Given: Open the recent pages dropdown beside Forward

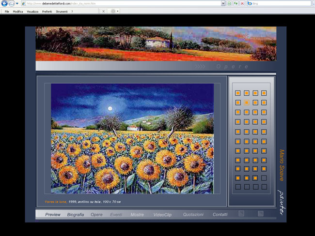Looking at the screenshot, I should pos(17,3).
